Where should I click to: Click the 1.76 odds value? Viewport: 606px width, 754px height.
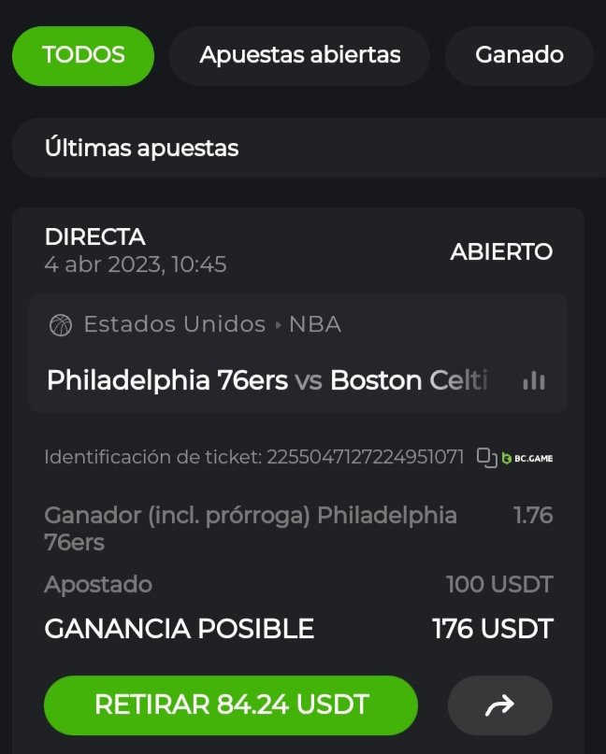pos(533,516)
